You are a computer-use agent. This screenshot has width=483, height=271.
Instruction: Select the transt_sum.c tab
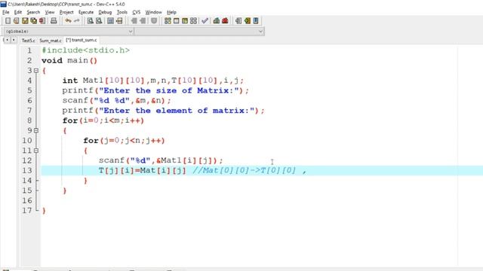click(x=82, y=40)
